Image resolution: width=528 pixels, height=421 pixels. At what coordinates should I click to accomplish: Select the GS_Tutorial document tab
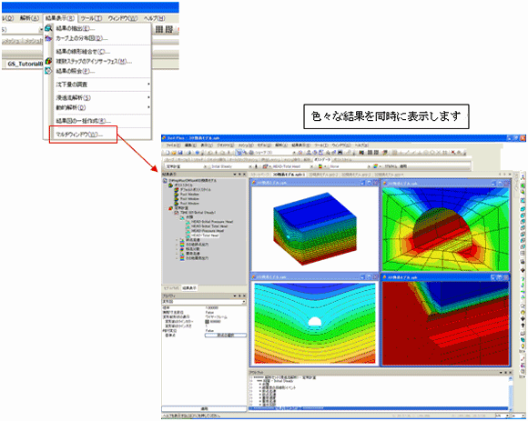(x=25, y=64)
